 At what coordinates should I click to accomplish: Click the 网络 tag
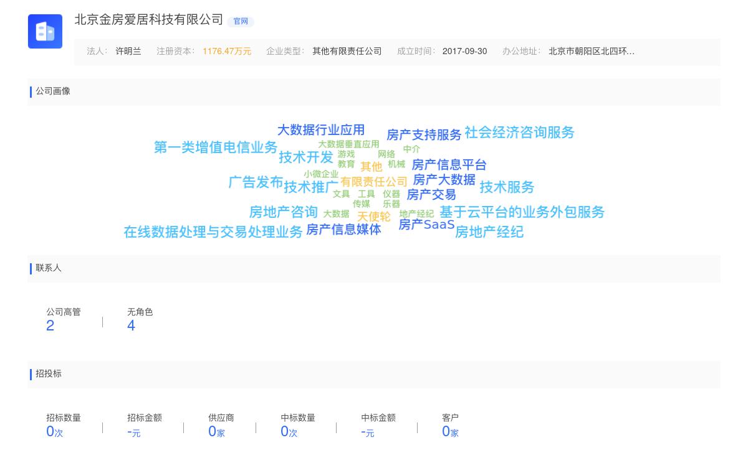[386, 154]
